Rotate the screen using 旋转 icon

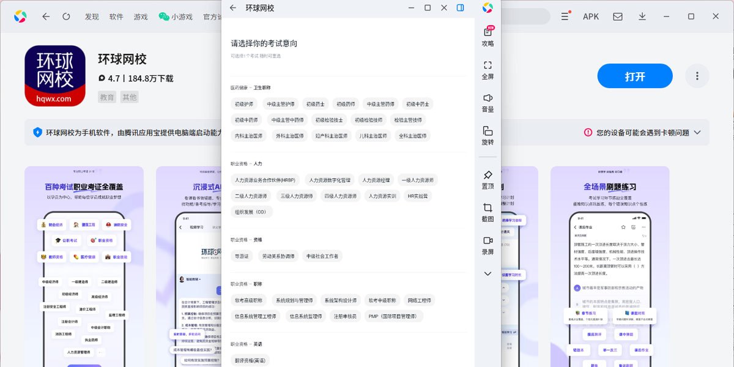pyautogui.click(x=487, y=135)
